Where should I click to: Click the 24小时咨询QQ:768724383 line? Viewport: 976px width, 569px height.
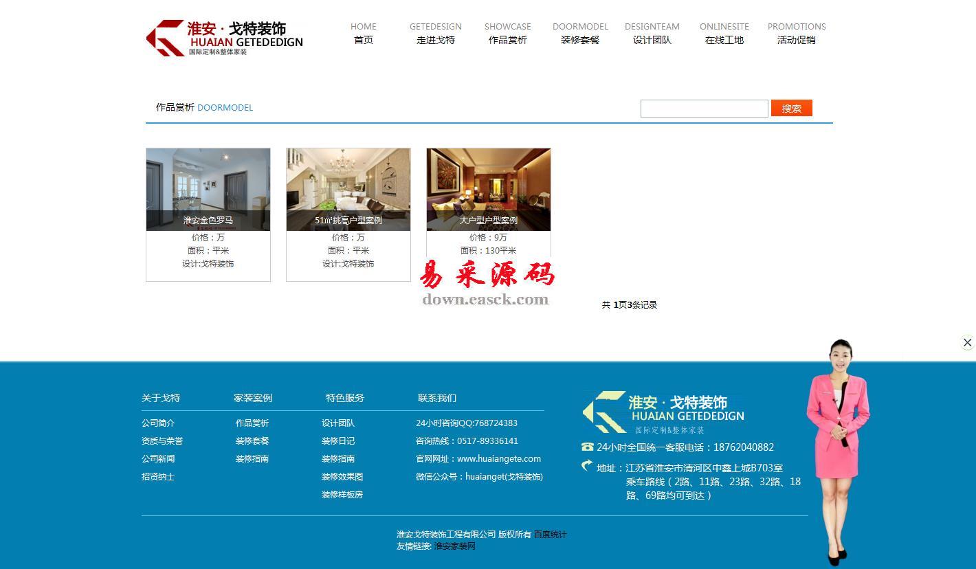point(467,423)
